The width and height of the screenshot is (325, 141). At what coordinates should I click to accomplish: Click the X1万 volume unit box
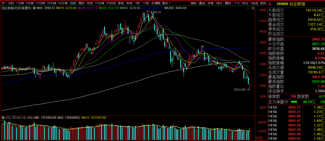point(258,138)
